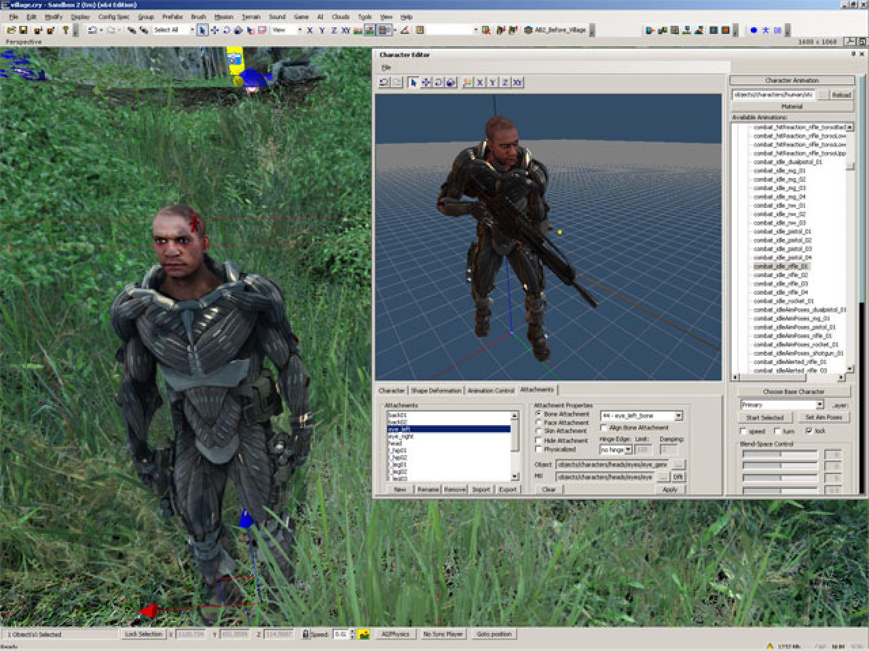The width and height of the screenshot is (869, 652).
Task: Select the Skin Attachment radio button
Action: (539, 431)
